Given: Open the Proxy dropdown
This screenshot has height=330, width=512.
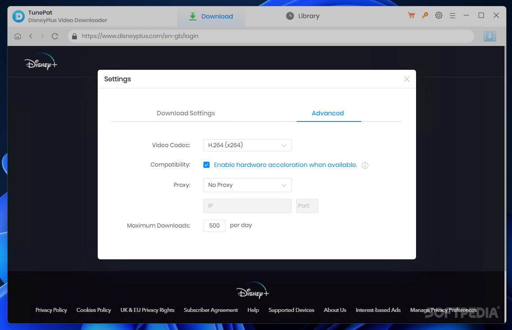Looking at the screenshot, I should click(x=248, y=185).
